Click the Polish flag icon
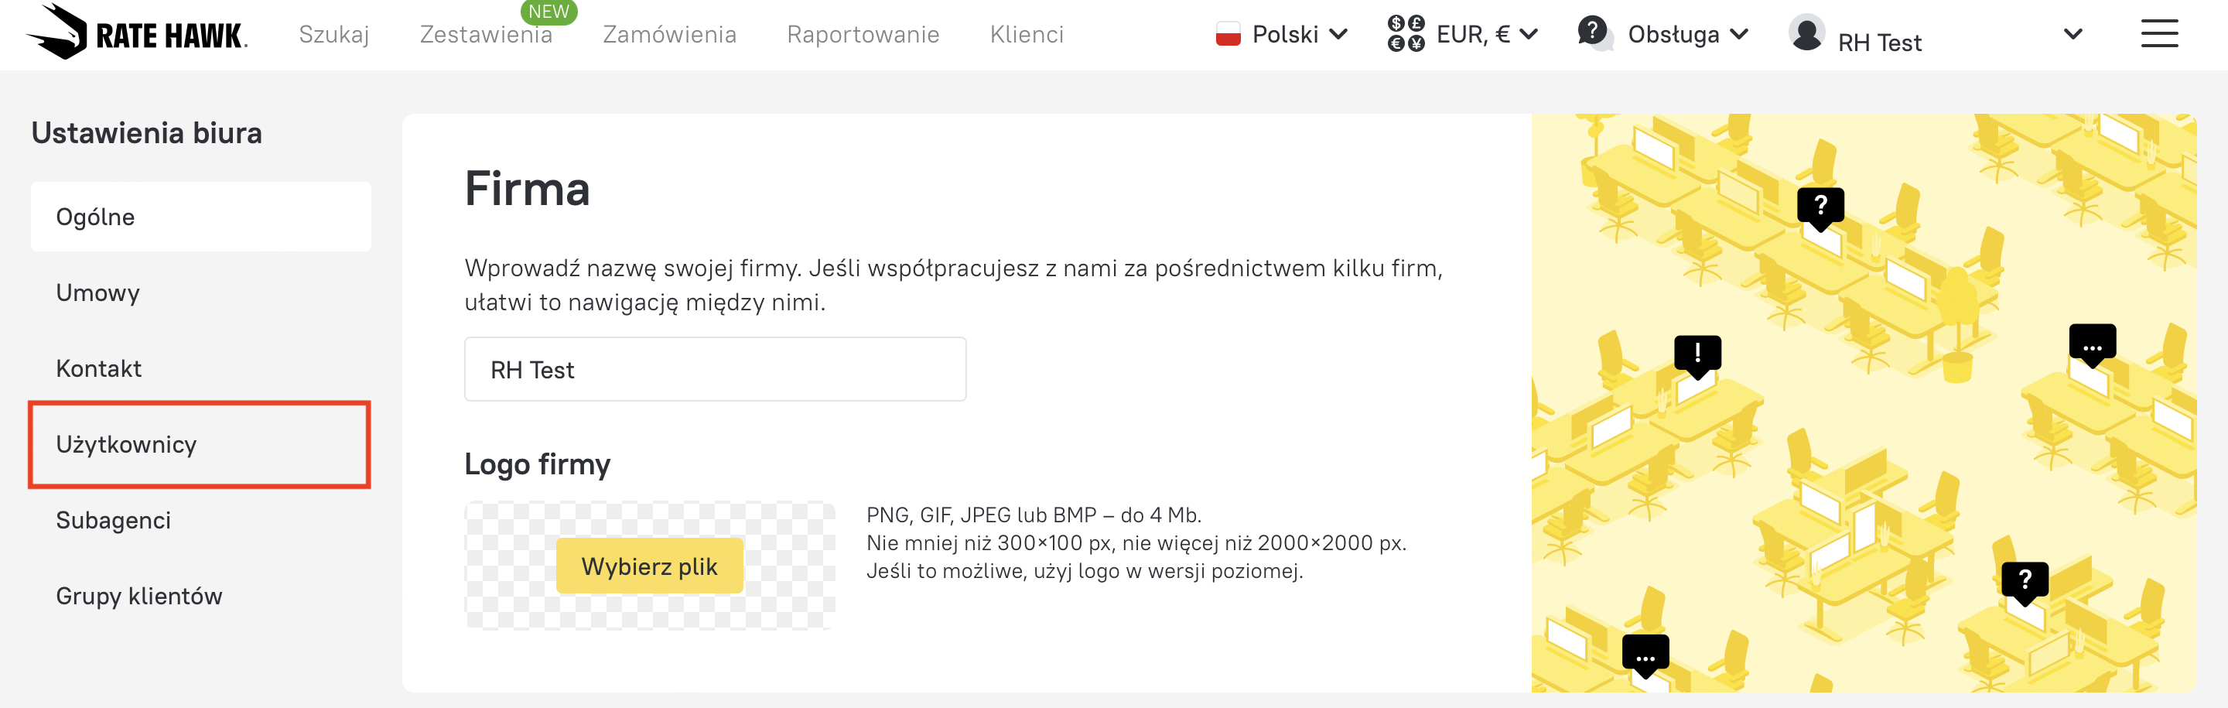The width and height of the screenshot is (2228, 708). click(x=1227, y=35)
